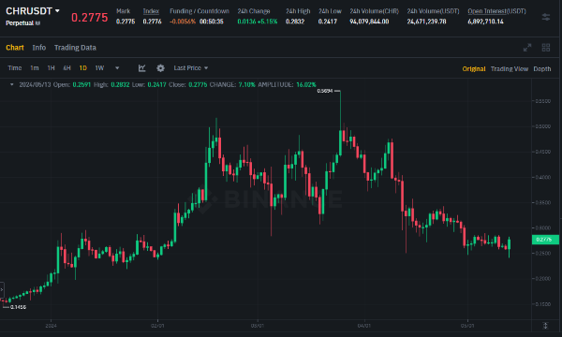Expand the left side panel arrow
The width and height of the screenshot is (562, 337).
point(2,289)
